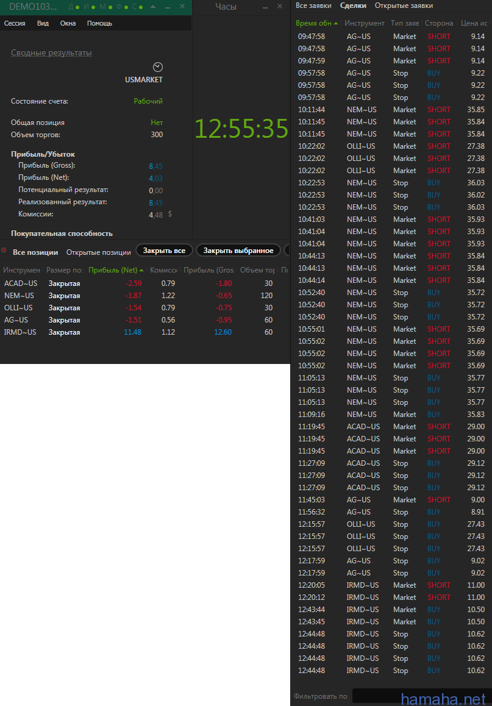Select the 12:20:12 IRMD~US SHORT trade

click(391, 597)
